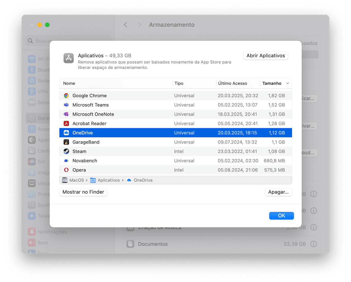Click the MacOS disk icon in path bar
The width and height of the screenshot is (351, 282).
(65, 180)
